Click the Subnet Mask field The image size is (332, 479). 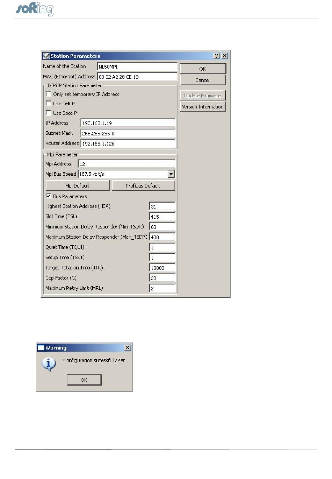click(128, 133)
